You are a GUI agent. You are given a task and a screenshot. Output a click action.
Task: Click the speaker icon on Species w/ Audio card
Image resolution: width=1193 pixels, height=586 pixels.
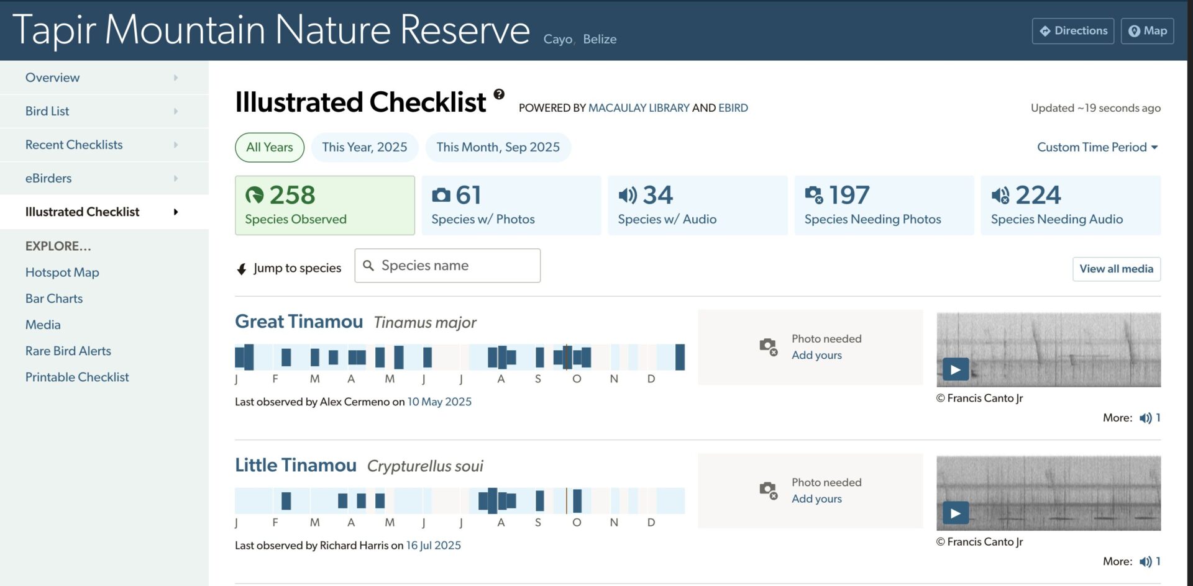pos(628,194)
